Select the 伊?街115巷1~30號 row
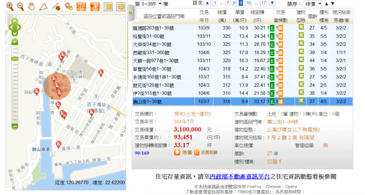This screenshot has height=195, width=365. coord(242,93)
